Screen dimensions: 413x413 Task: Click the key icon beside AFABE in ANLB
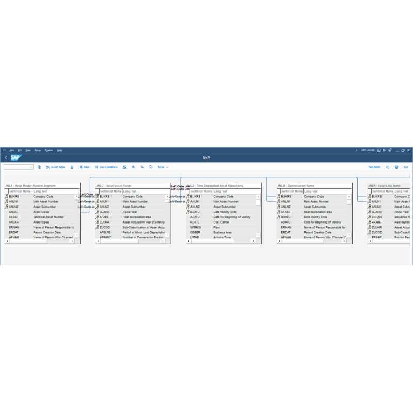coord(280,212)
